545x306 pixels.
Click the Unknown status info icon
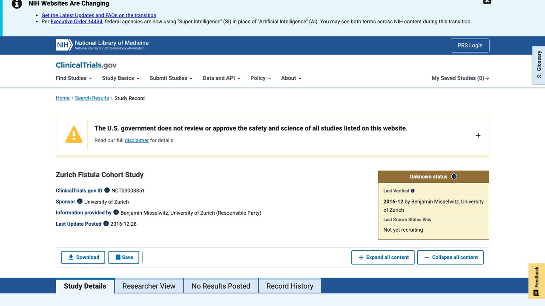pos(454,176)
